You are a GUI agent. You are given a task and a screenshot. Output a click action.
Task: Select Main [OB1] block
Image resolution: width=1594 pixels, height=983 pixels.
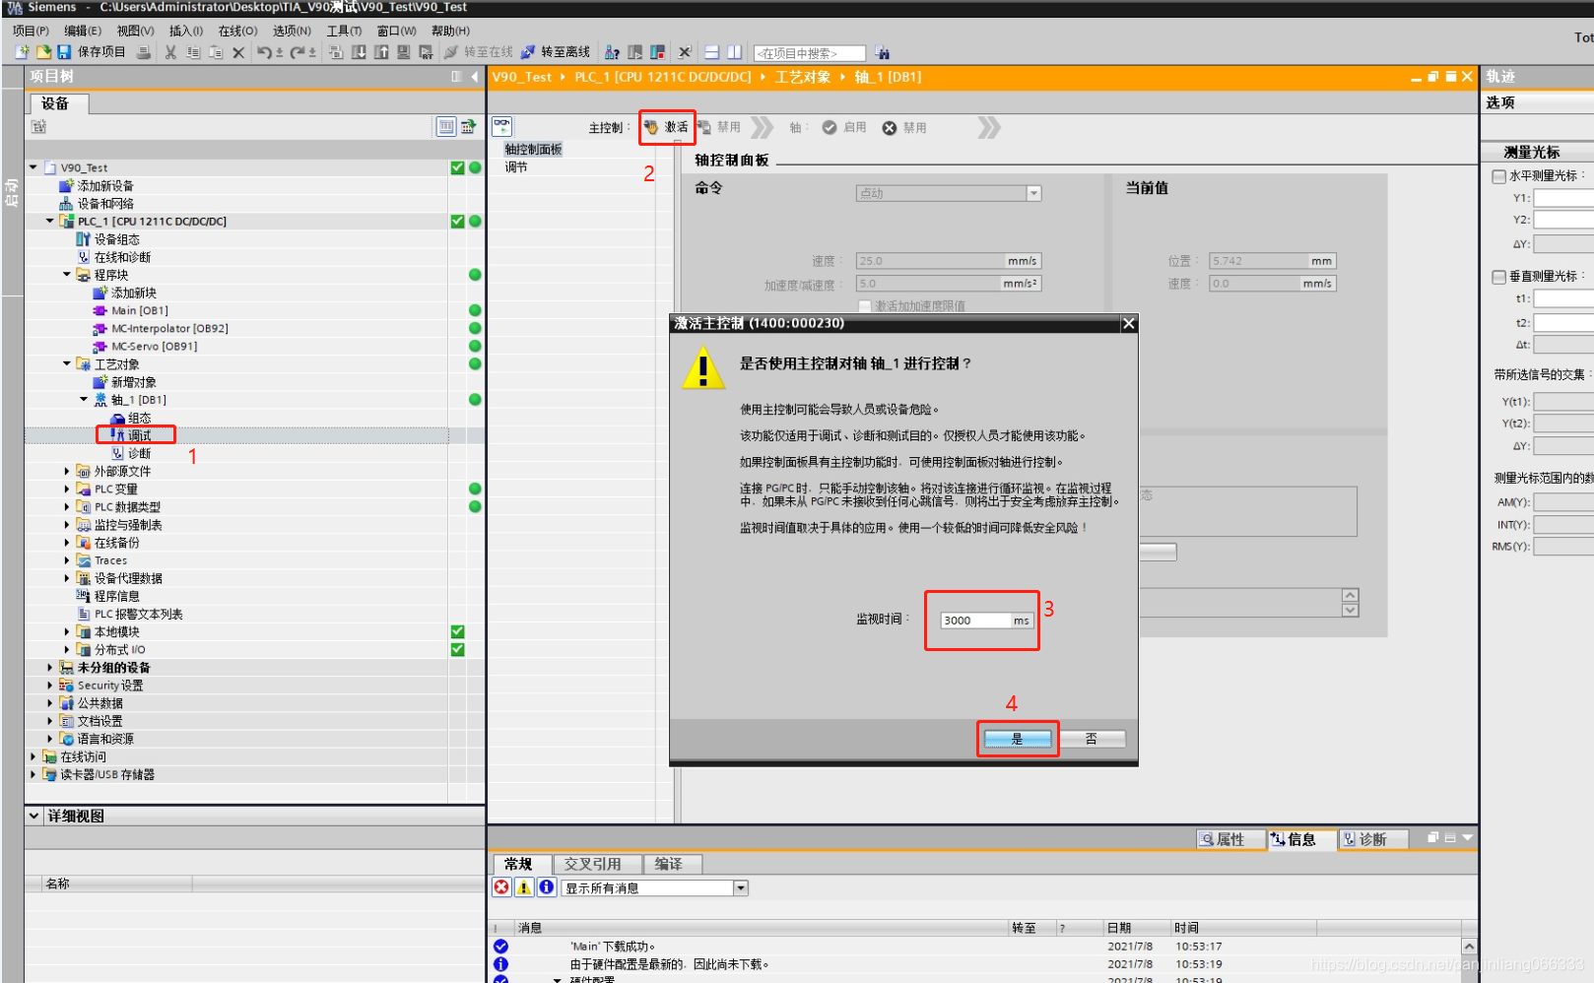coord(140,310)
